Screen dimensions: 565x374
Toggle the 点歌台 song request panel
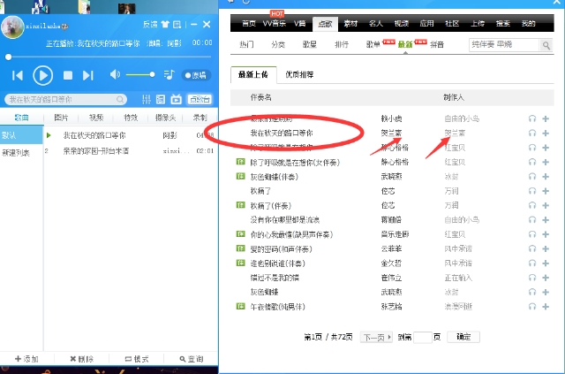click(x=199, y=100)
